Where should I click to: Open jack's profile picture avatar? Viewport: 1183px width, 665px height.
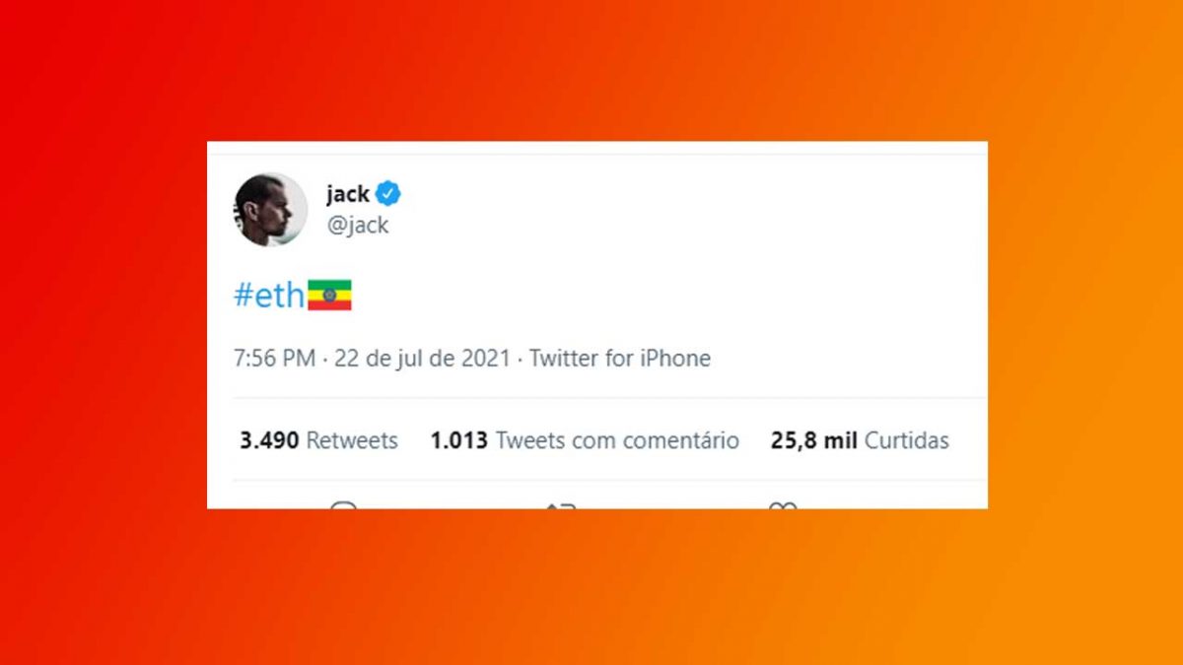[270, 210]
